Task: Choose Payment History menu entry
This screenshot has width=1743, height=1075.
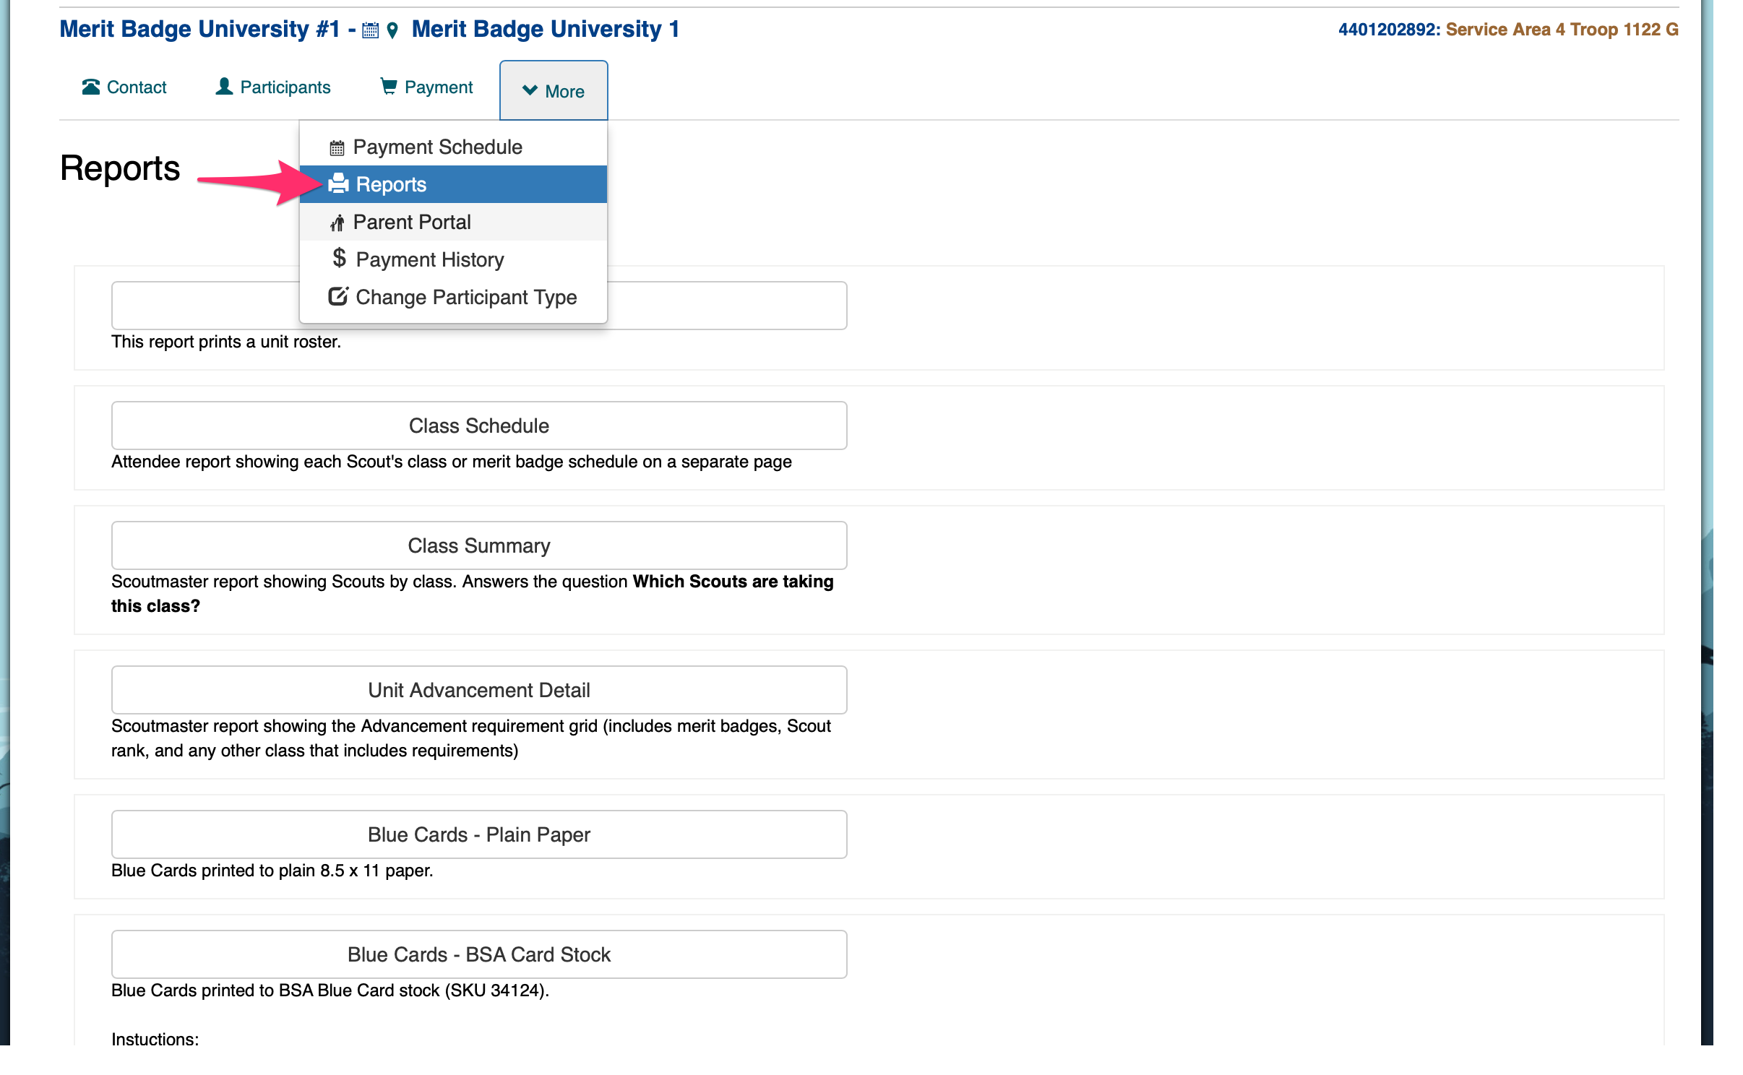Action: 453,259
